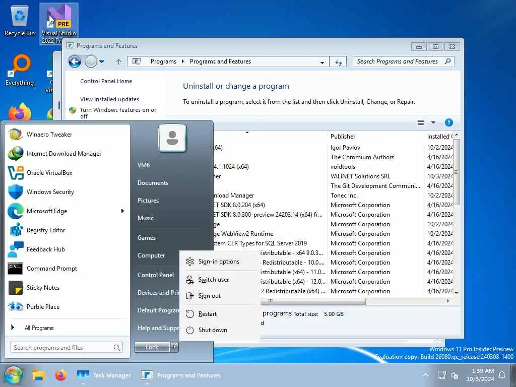
Task: Open Firefox from the taskbar
Action: (x=60, y=375)
